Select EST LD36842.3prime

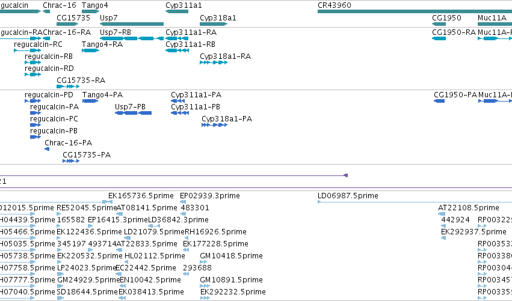pyautogui.click(x=178, y=219)
